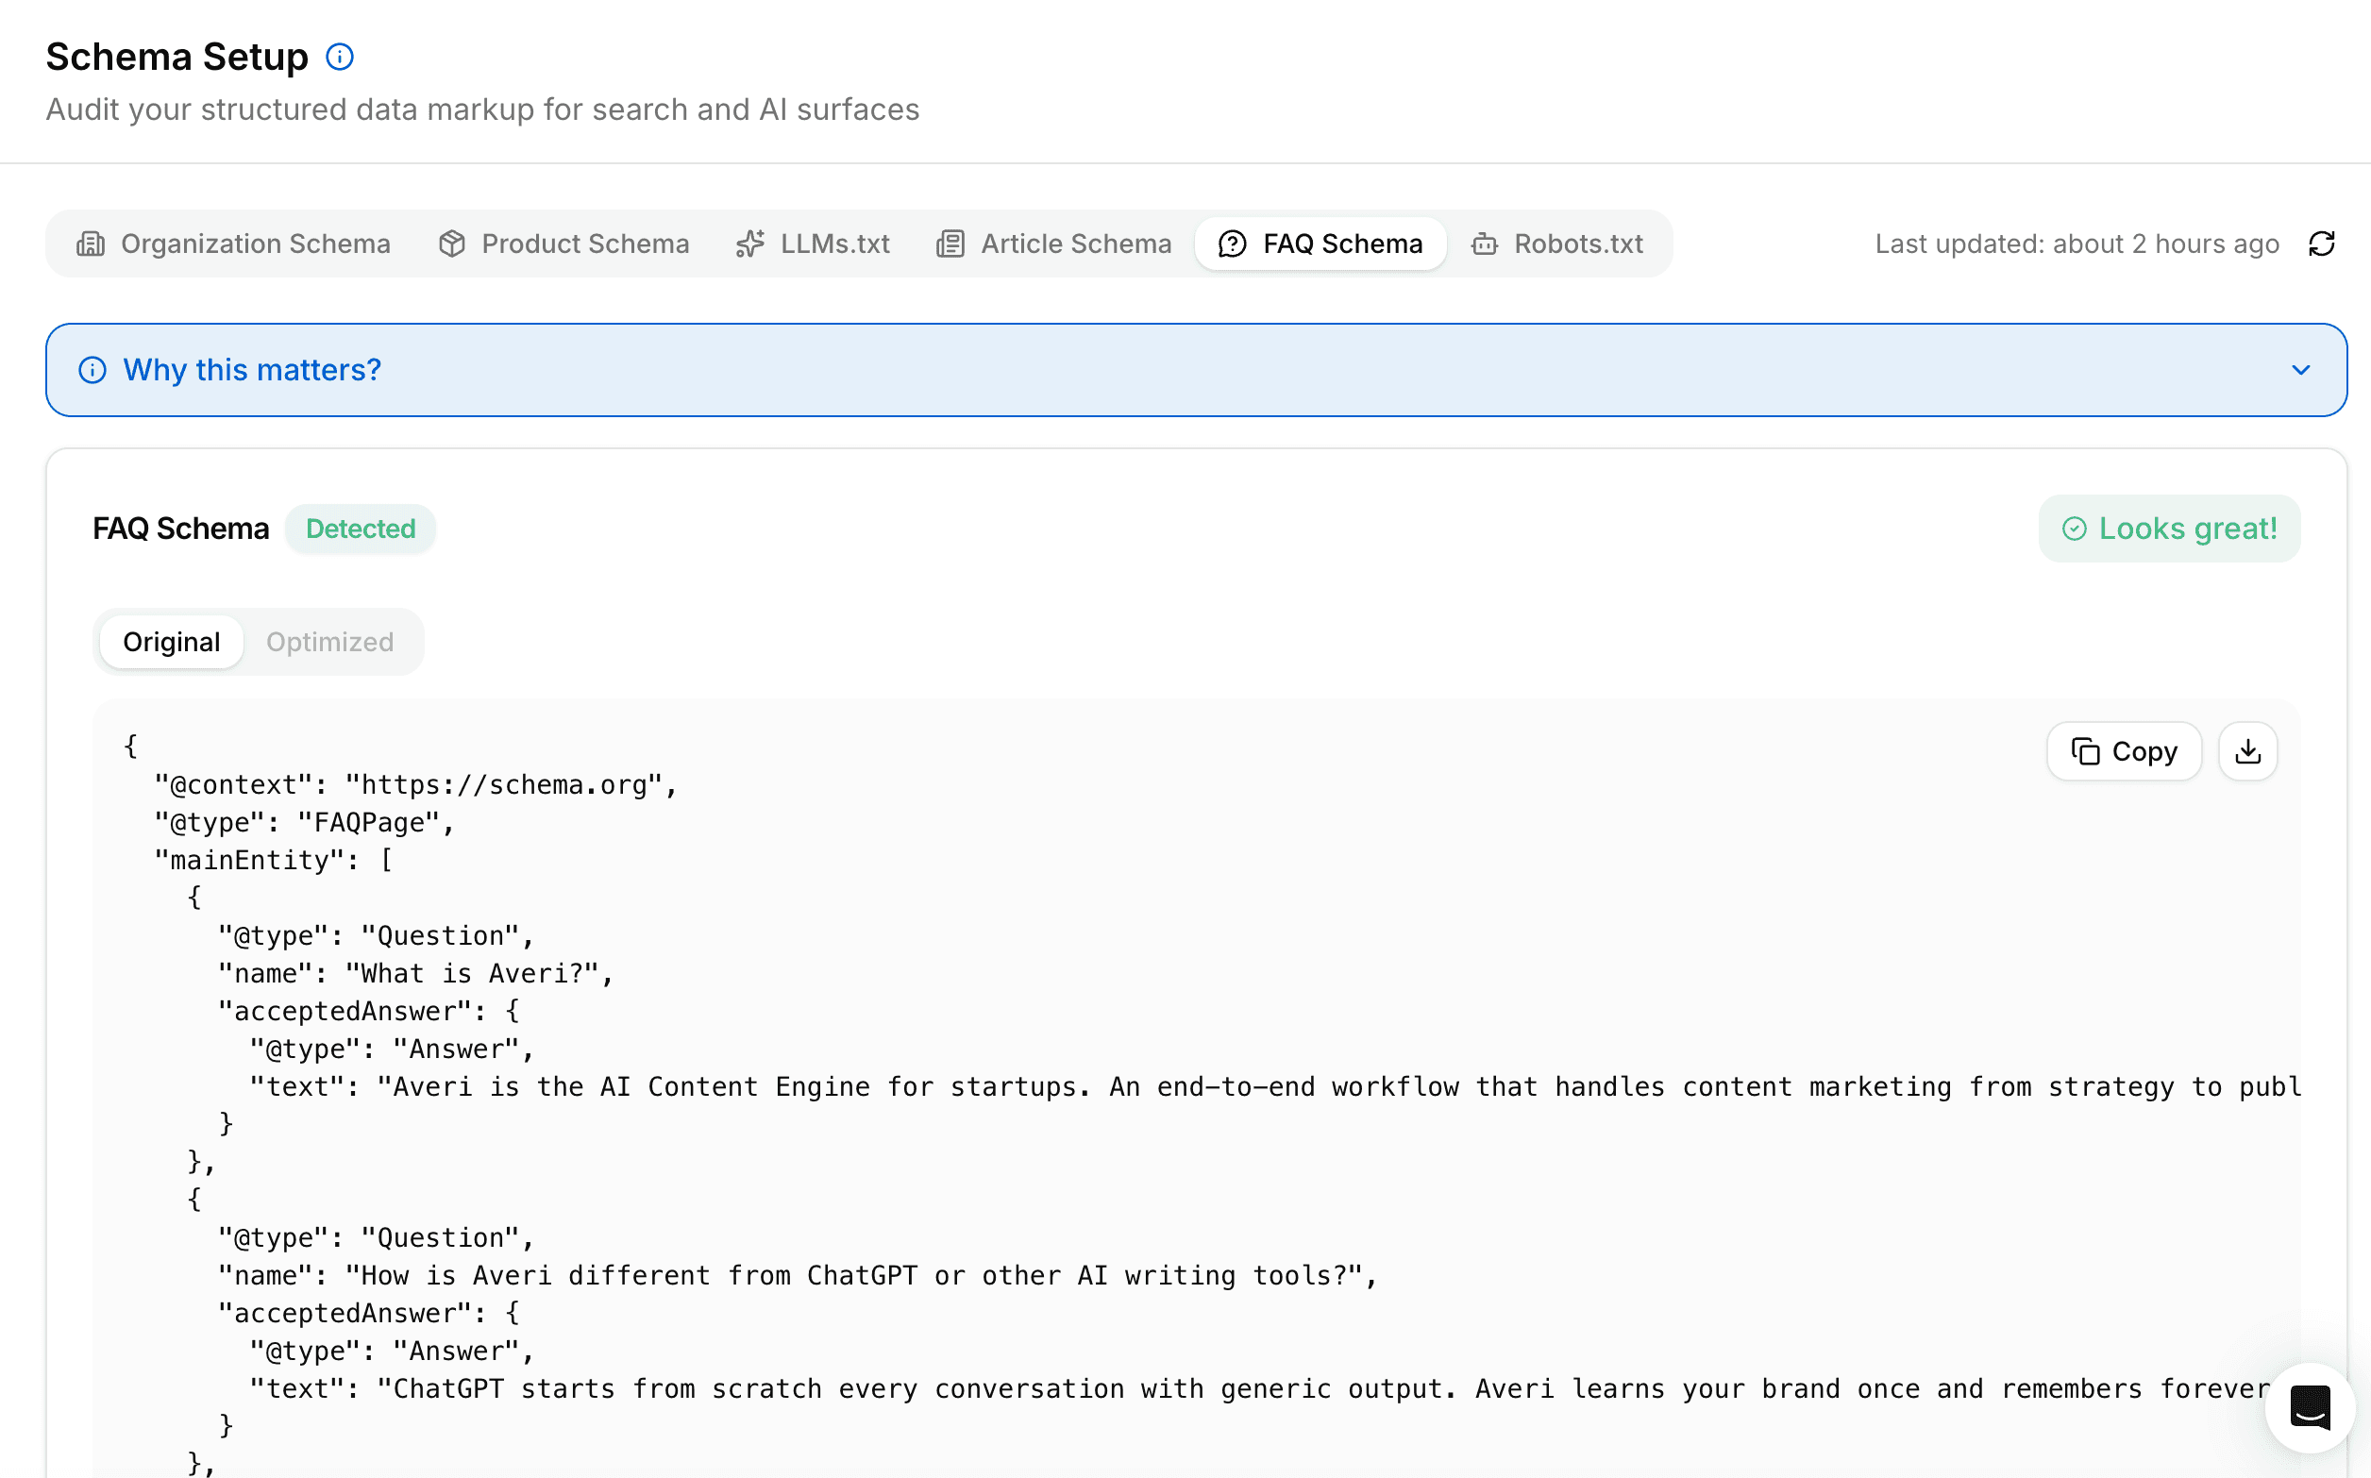The height and width of the screenshot is (1478, 2371).
Task: Copy the FAQ schema code
Action: pyautogui.click(x=2124, y=751)
